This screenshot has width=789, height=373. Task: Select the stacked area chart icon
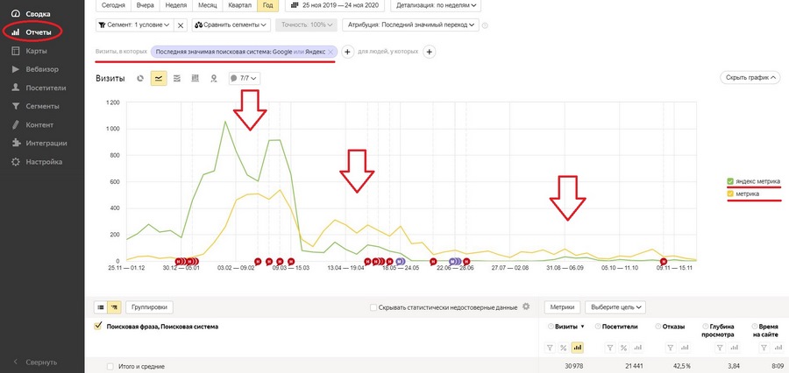click(177, 79)
